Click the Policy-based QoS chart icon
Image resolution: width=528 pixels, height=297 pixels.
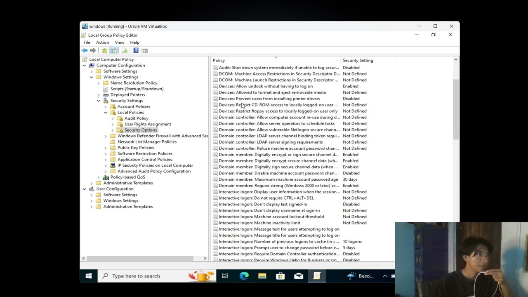point(106,177)
